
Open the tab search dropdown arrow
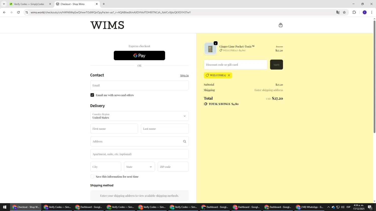4,4
